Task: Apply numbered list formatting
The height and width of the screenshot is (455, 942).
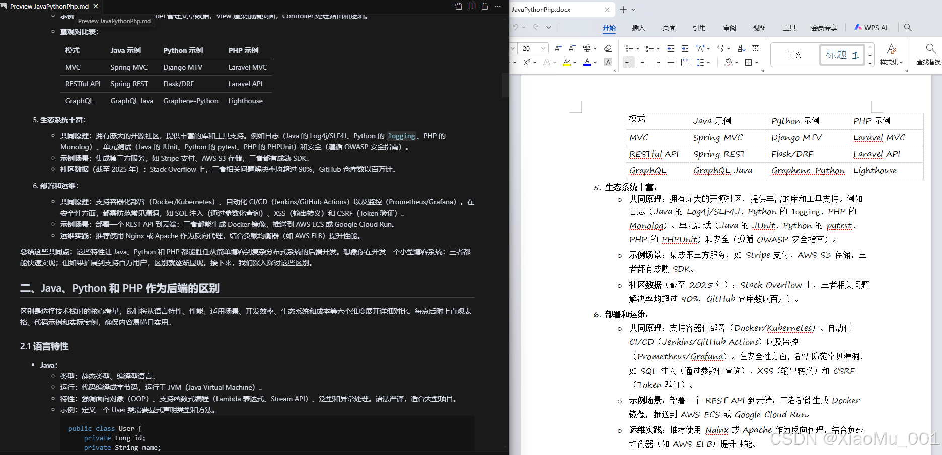Action: pyautogui.click(x=649, y=48)
